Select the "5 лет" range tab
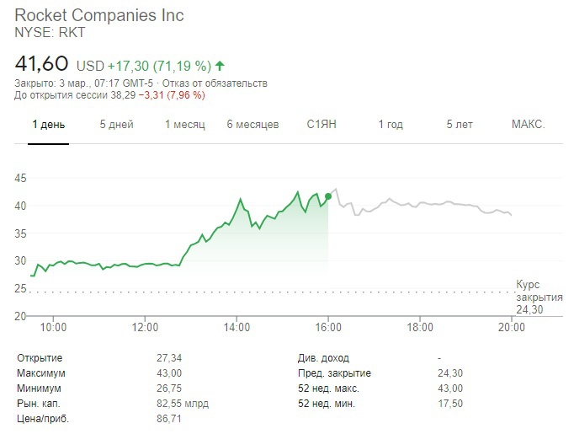 click(460, 125)
